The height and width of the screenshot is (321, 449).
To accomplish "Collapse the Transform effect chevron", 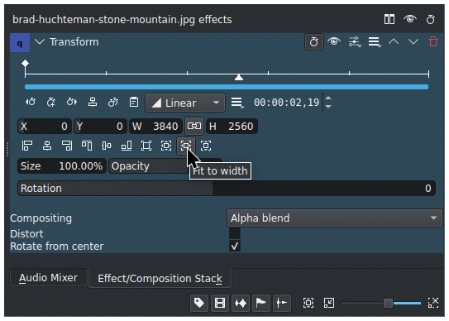I will click(x=40, y=42).
